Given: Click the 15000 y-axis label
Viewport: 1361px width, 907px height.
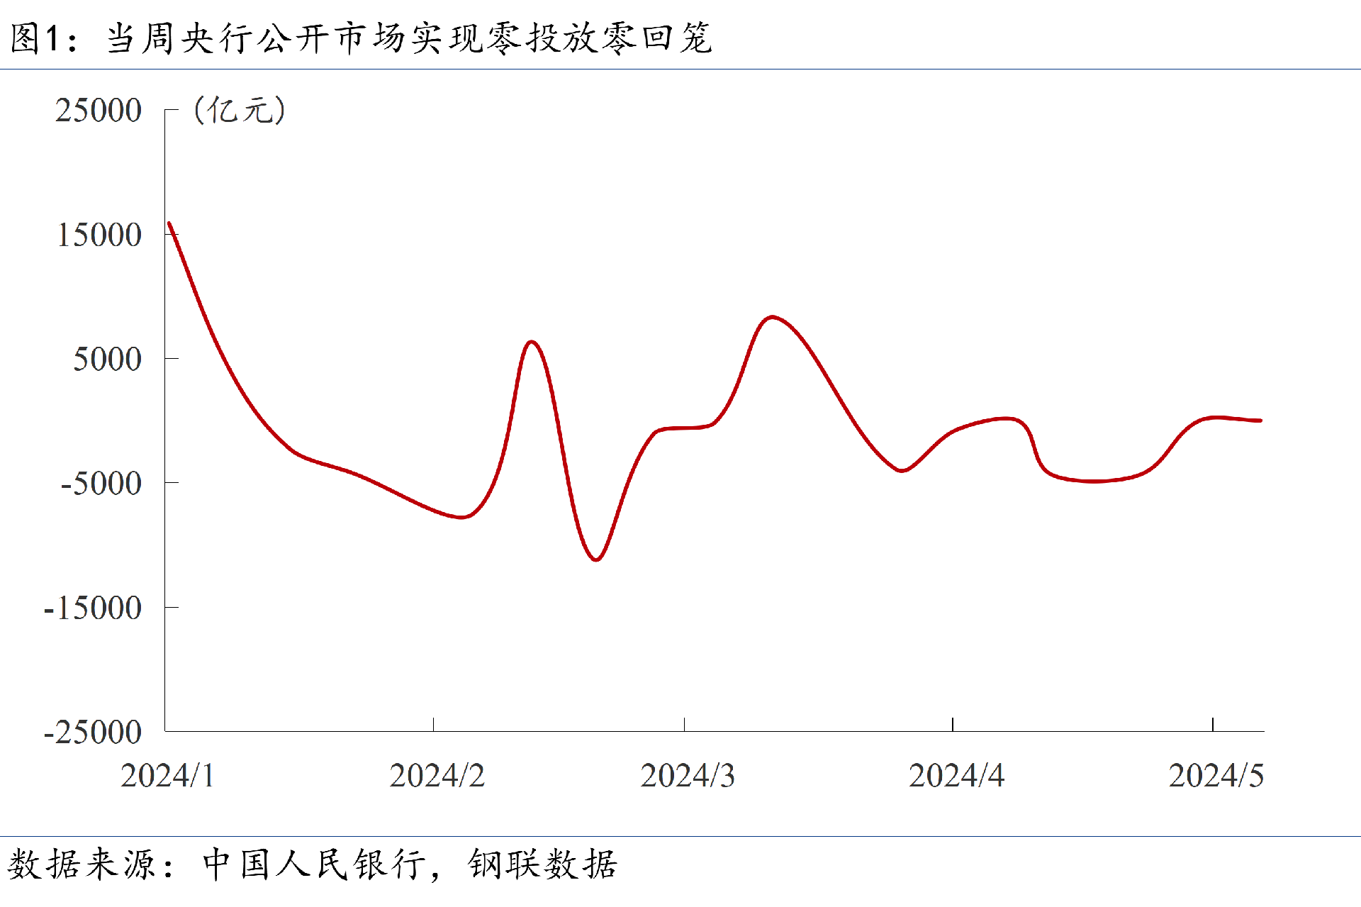Looking at the screenshot, I should (x=99, y=235).
